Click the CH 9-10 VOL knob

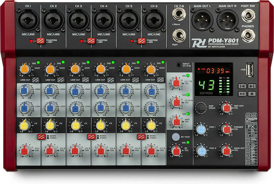[x=177, y=102]
